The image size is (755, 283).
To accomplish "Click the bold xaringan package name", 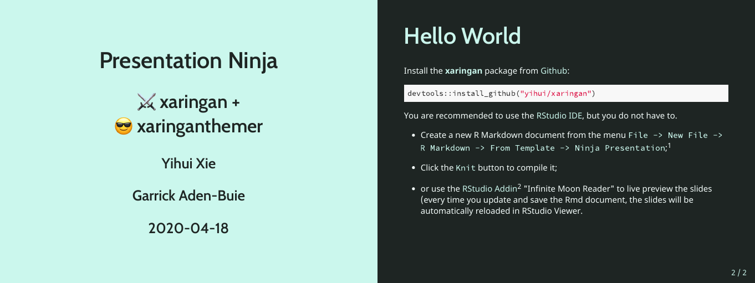I will coord(464,71).
